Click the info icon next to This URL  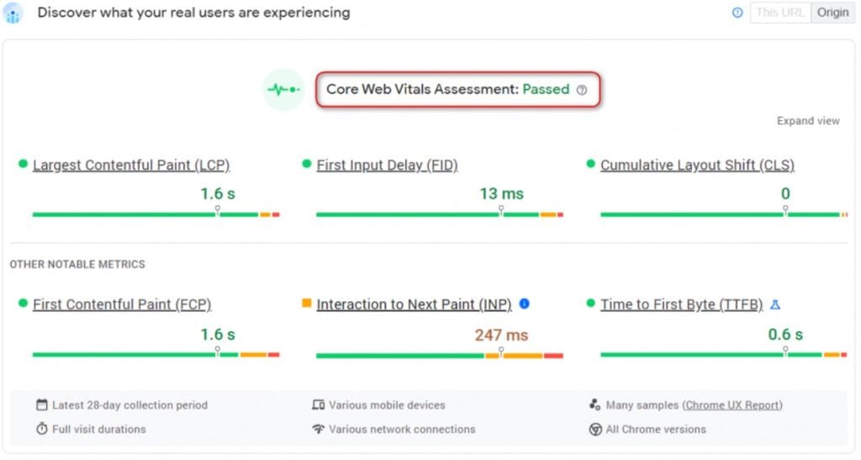click(737, 13)
